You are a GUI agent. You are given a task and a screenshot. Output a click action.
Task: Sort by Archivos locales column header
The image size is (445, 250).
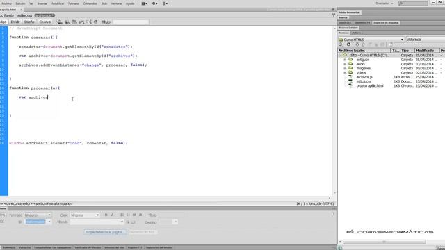(364, 51)
